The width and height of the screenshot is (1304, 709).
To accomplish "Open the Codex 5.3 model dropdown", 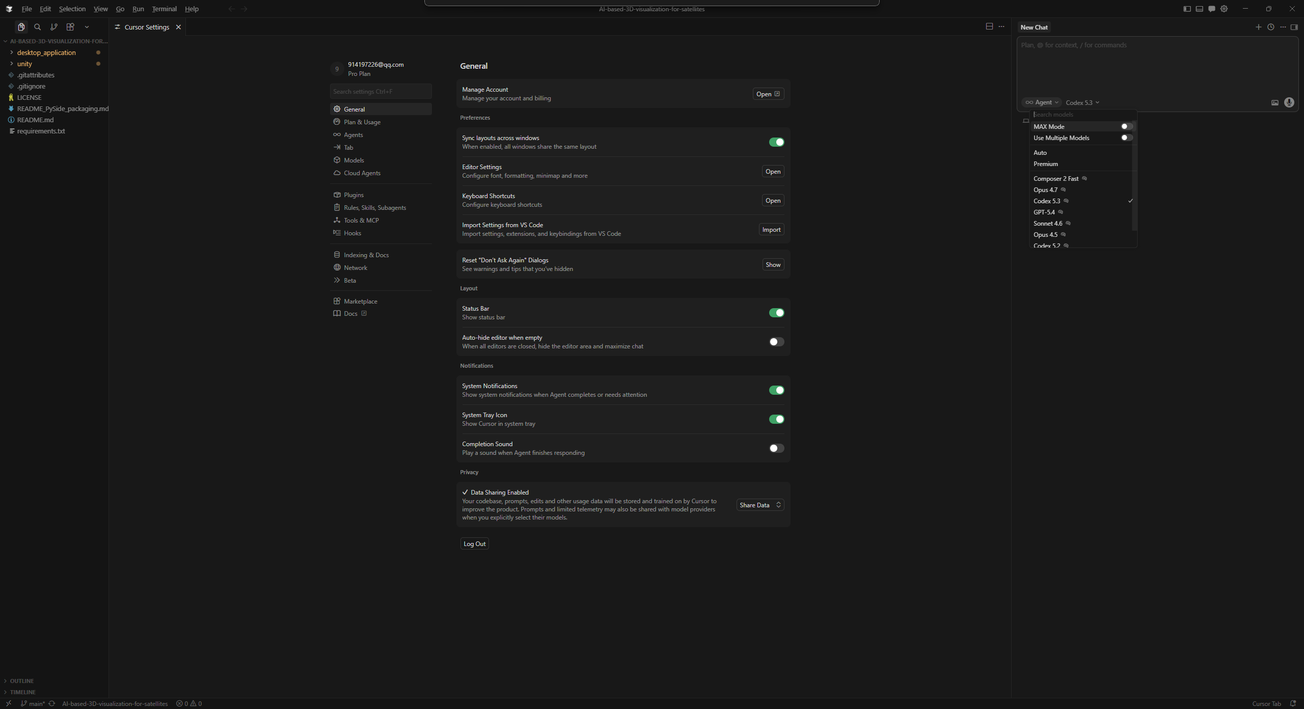I will point(1082,102).
